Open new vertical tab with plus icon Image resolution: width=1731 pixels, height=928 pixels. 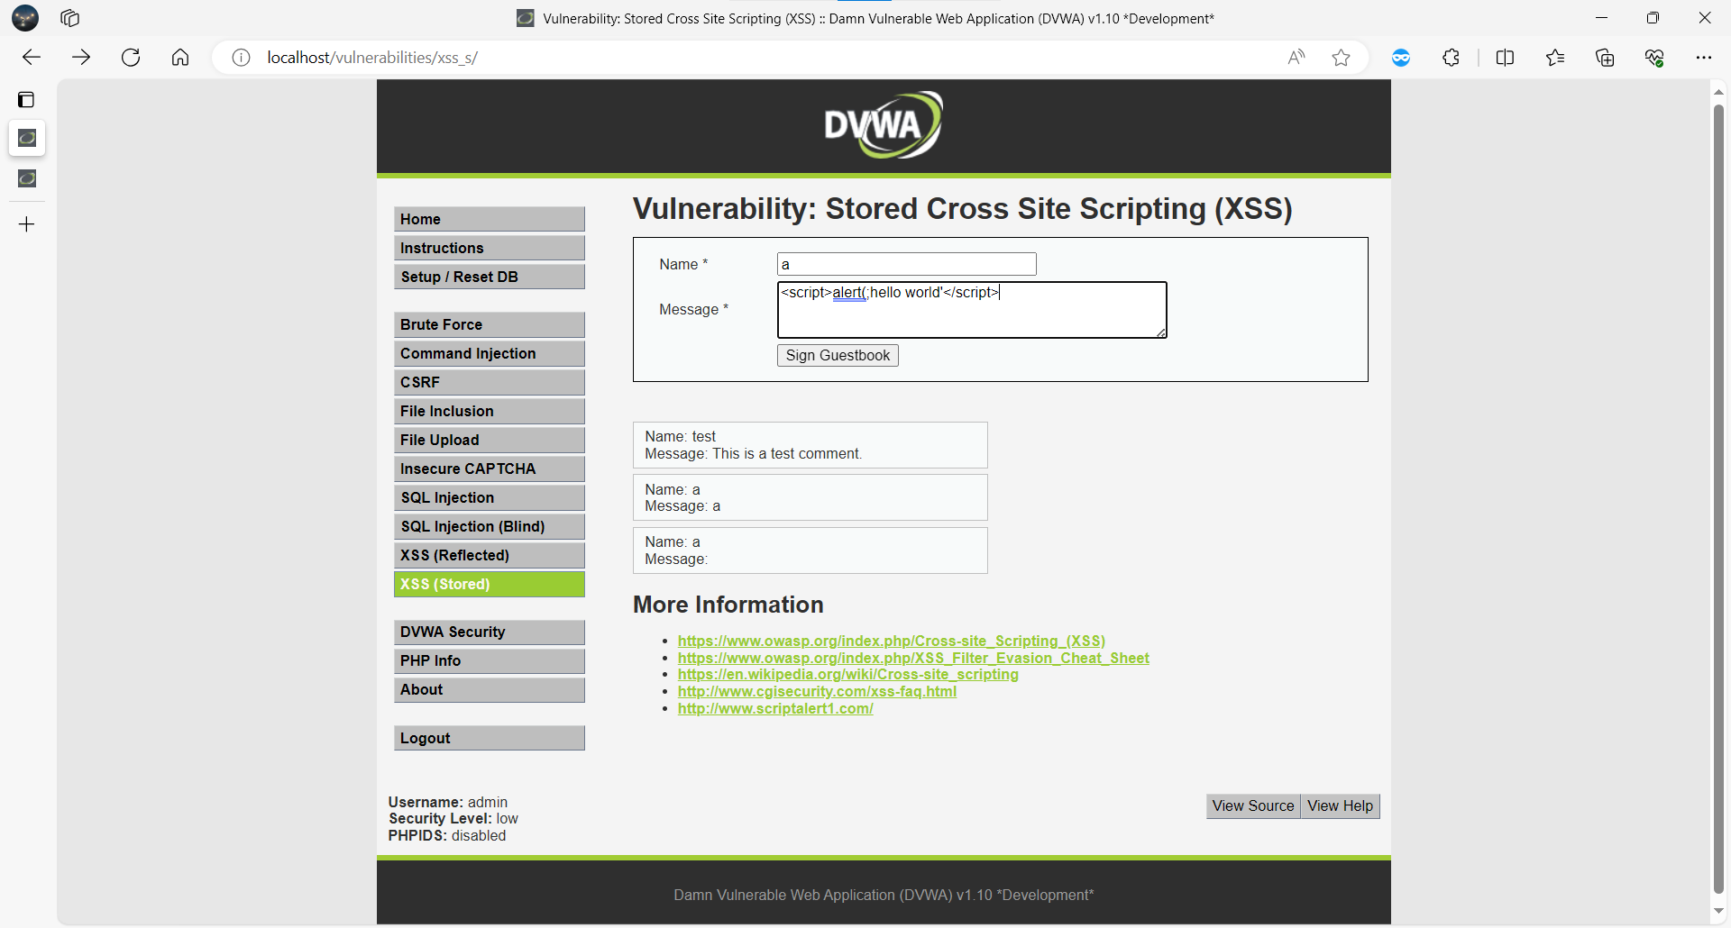pyautogui.click(x=27, y=224)
